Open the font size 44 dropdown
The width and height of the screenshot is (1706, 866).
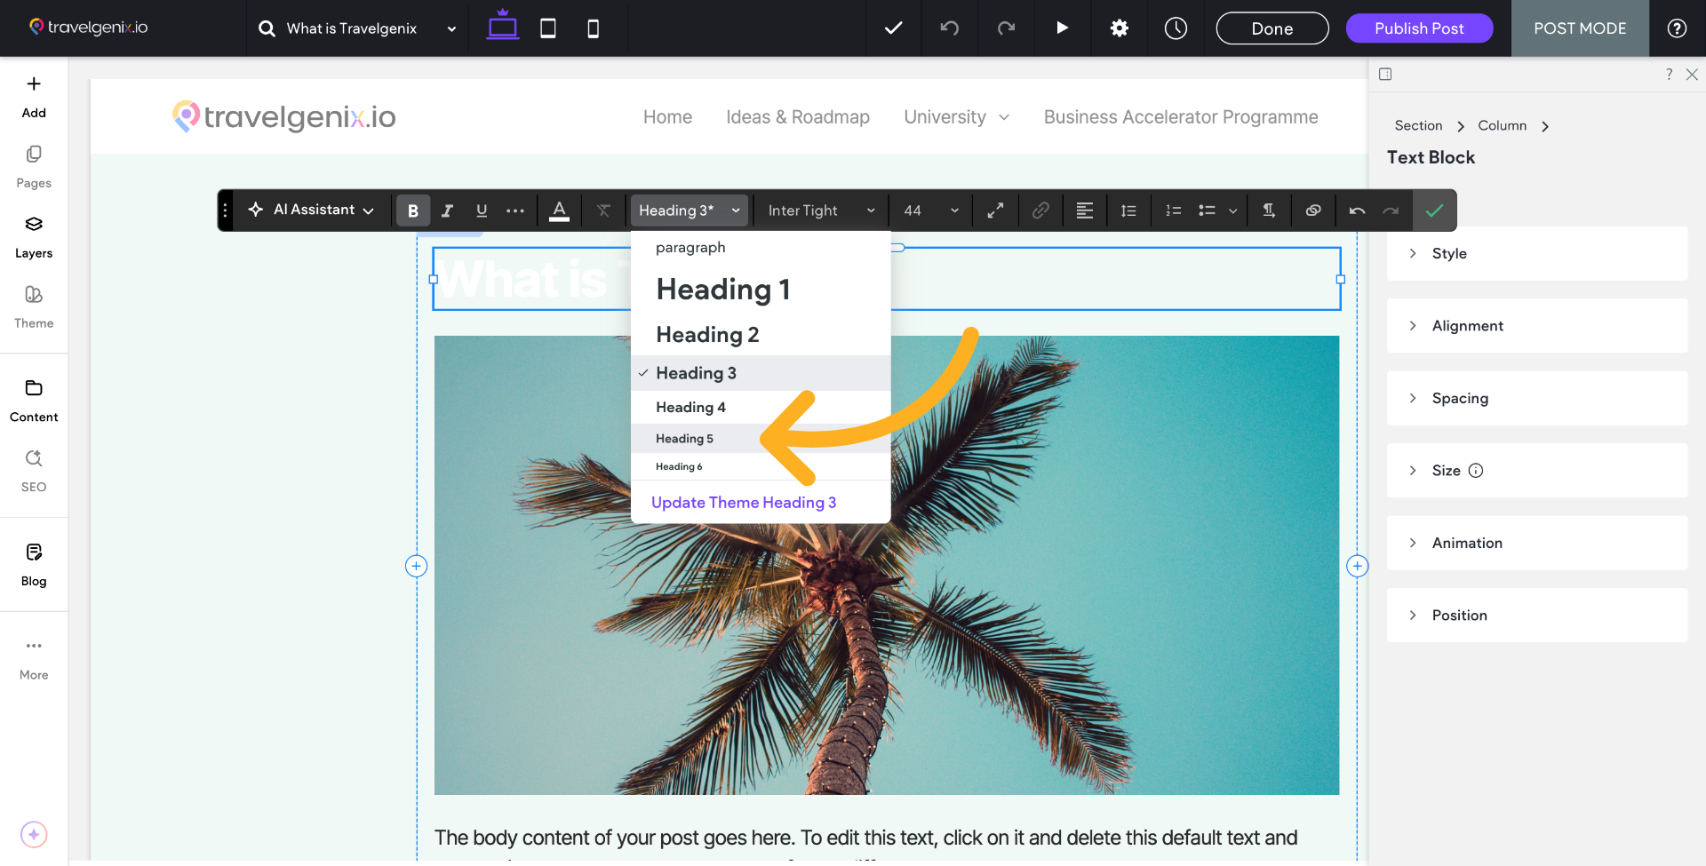click(x=930, y=211)
